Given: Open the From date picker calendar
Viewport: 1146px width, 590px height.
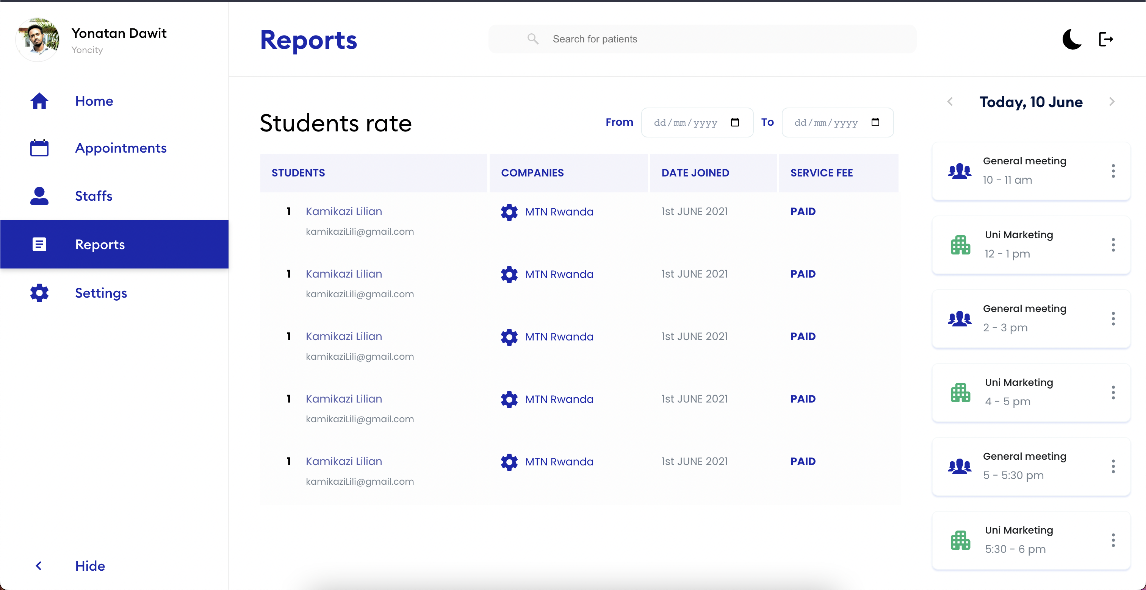Looking at the screenshot, I should click(x=736, y=122).
